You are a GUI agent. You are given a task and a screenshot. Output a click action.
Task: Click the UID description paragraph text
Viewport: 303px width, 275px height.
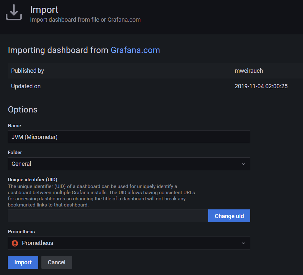tap(101, 196)
